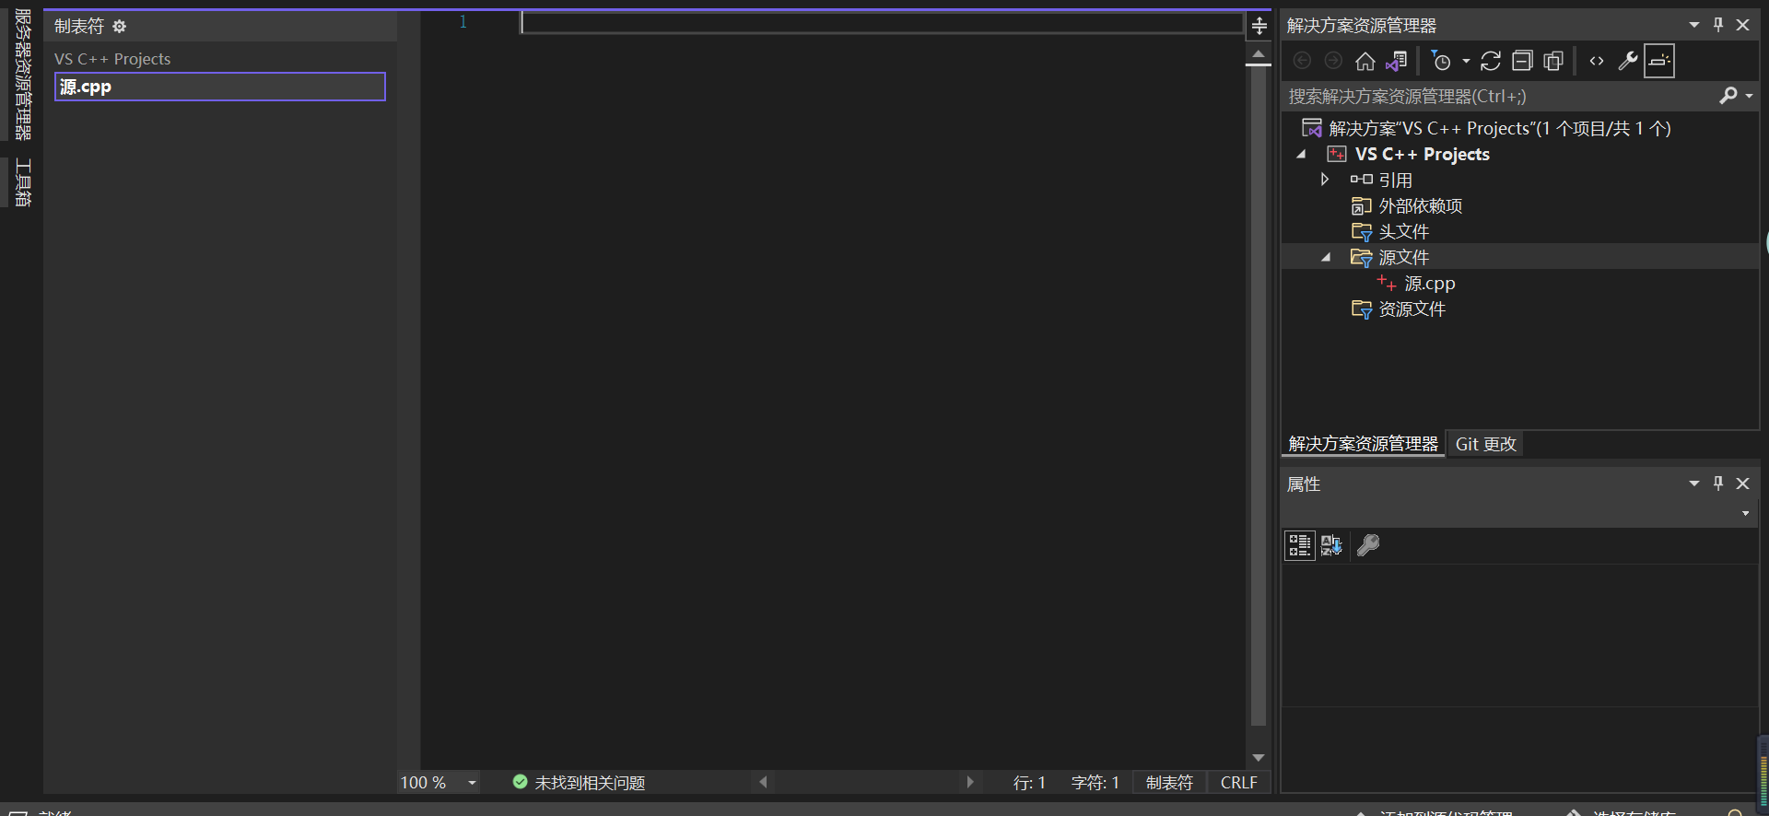The width and height of the screenshot is (1769, 816).
Task: Open the 100 % zoom dropdown
Action: coord(472,783)
